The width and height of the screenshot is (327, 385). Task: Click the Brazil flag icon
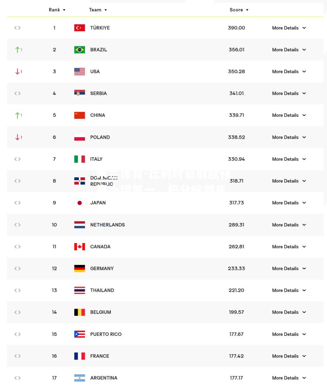tap(79, 49)
